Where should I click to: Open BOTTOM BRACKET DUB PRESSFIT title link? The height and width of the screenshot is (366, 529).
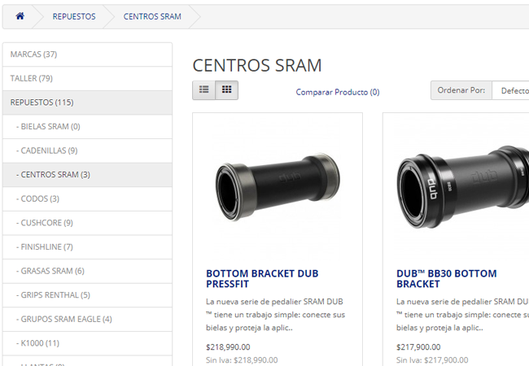coord(262,279)
